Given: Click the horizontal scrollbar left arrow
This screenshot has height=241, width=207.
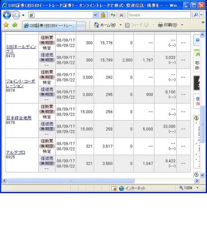Looking at the screenshot, I should pos(4,181).
